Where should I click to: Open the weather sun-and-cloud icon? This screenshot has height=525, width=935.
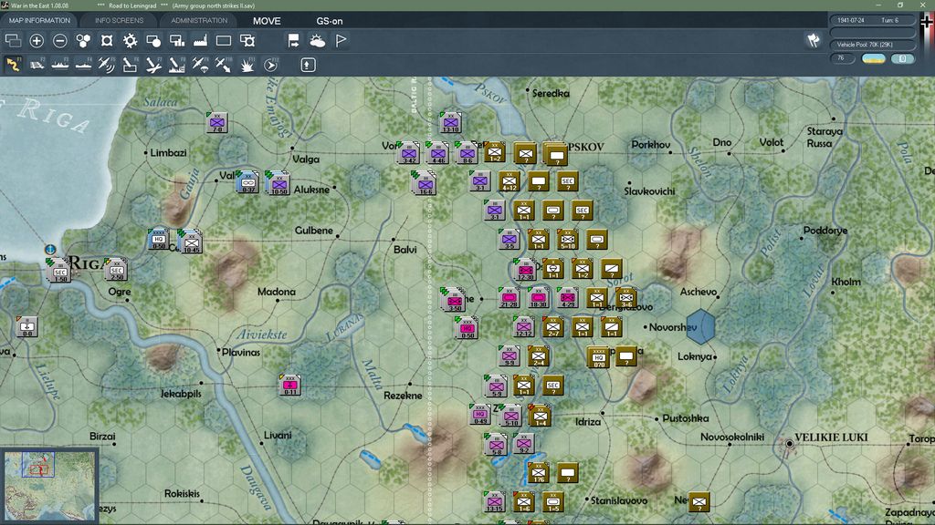[x=317, y=40]
